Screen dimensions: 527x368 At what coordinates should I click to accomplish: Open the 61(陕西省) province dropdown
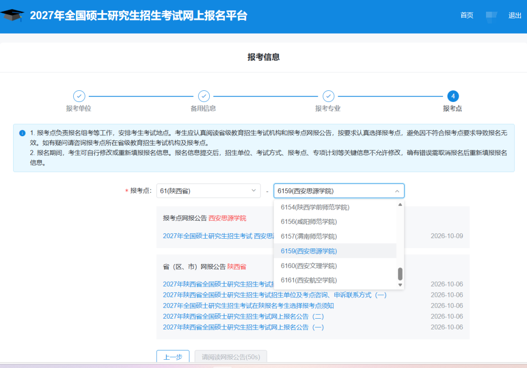pos(208,191)
